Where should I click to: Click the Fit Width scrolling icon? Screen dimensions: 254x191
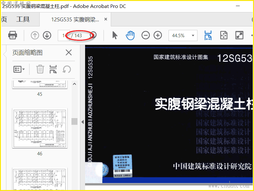(208, 35)
